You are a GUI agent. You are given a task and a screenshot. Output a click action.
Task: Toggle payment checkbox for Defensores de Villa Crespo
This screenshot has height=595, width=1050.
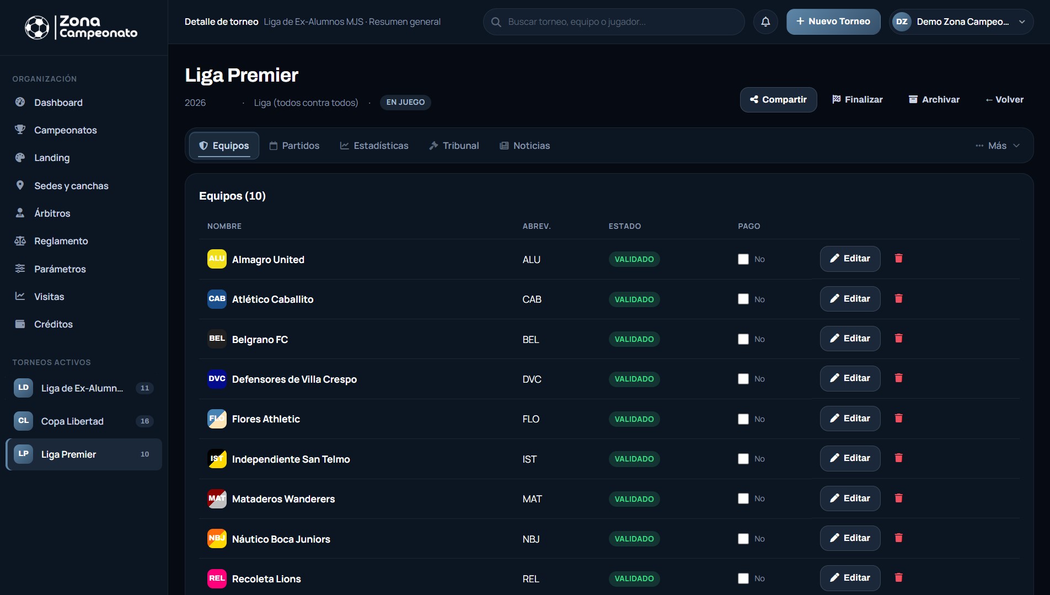point(743,379)
